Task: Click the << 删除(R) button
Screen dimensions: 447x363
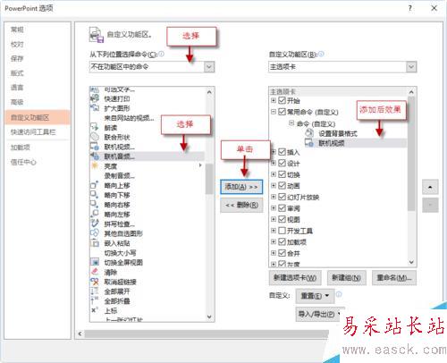Action: [x=241, y=205]
